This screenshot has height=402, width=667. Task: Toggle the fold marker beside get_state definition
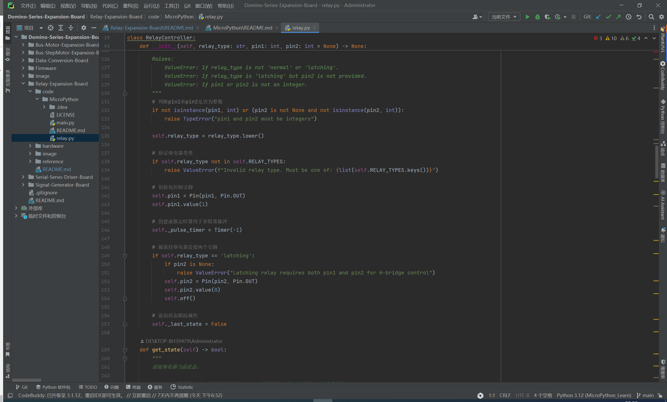(x=125, y=350)
